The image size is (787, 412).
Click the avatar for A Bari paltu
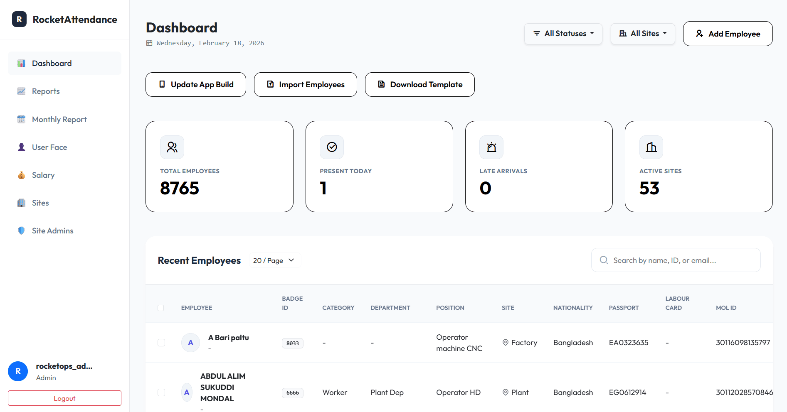pos(190,343)
